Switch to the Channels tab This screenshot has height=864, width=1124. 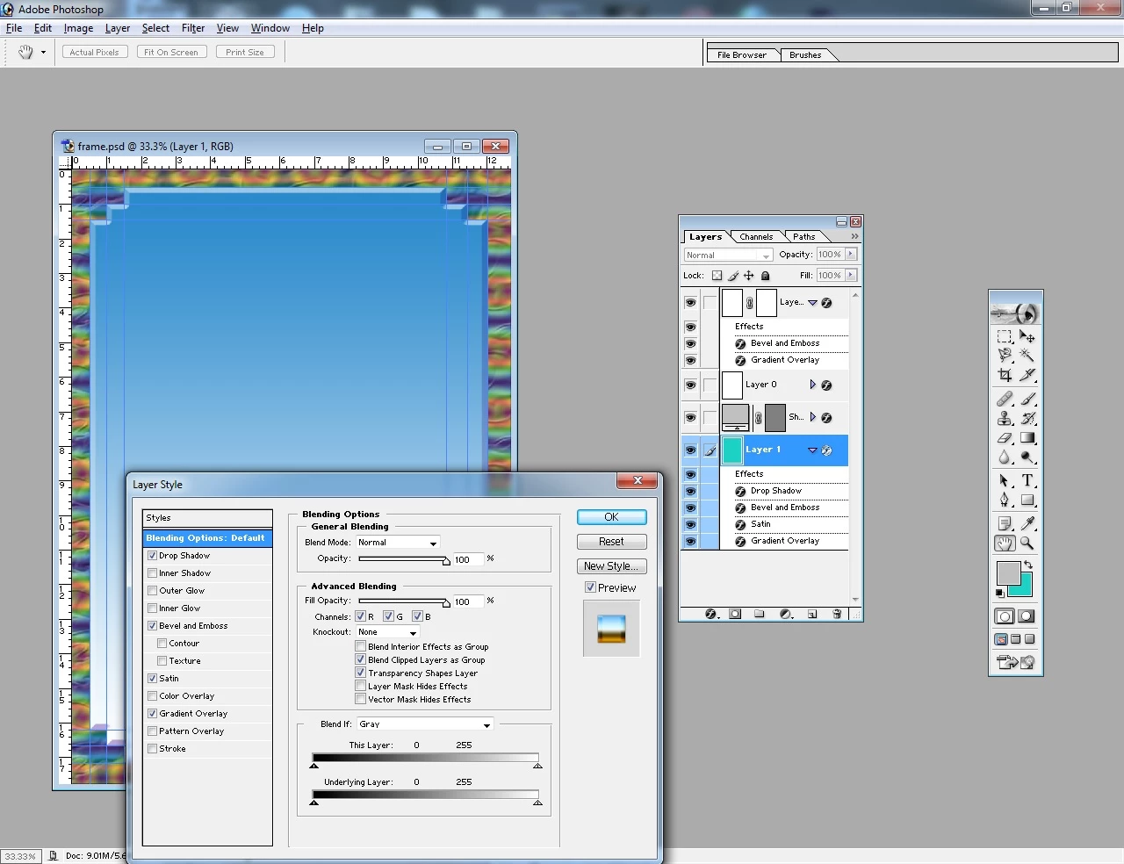pyautogui.click(x=756, y=236)
